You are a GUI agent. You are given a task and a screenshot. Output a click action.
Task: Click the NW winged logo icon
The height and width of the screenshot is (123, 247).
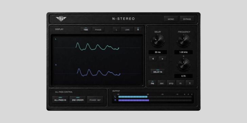pyautogui.click(x=61, y=19)
